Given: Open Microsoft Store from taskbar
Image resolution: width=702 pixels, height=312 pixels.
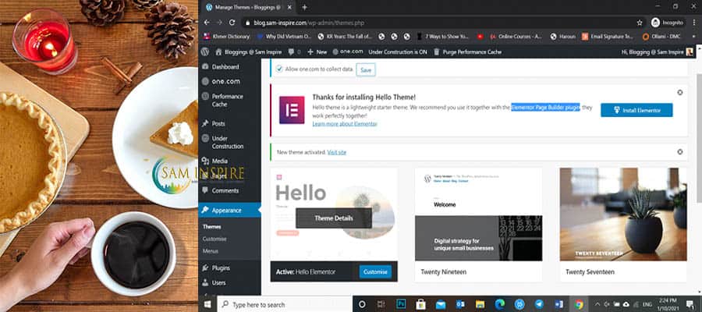Looking at the screenshot, I should point(420,304).
